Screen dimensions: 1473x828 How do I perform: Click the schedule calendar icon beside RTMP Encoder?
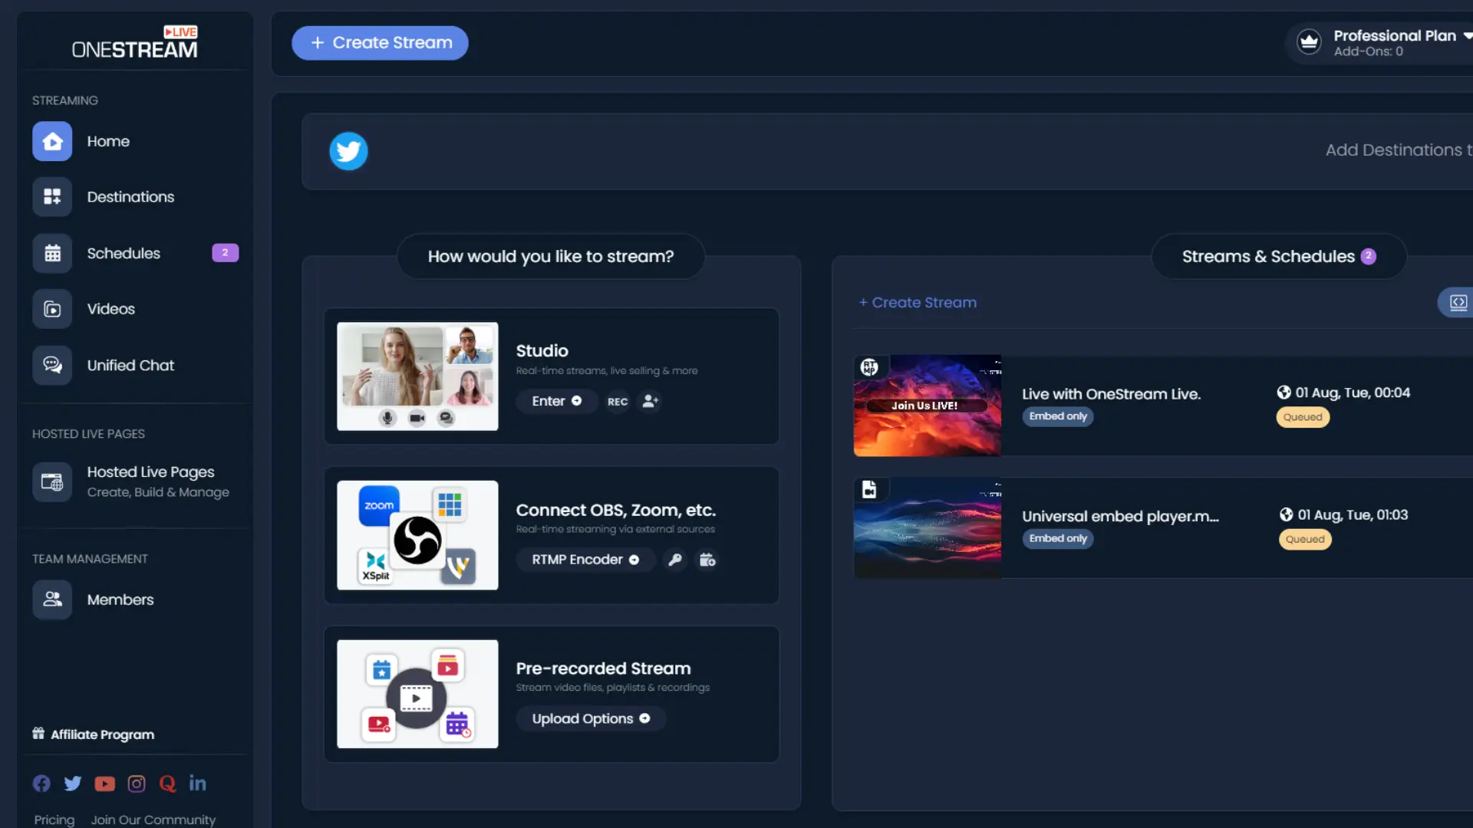coord(707,560)
